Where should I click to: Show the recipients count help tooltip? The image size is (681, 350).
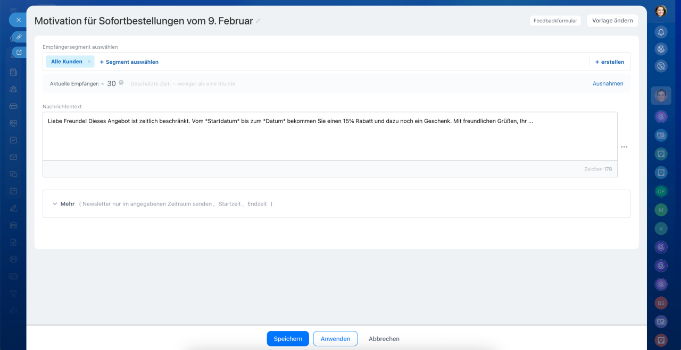pos(121,83)
